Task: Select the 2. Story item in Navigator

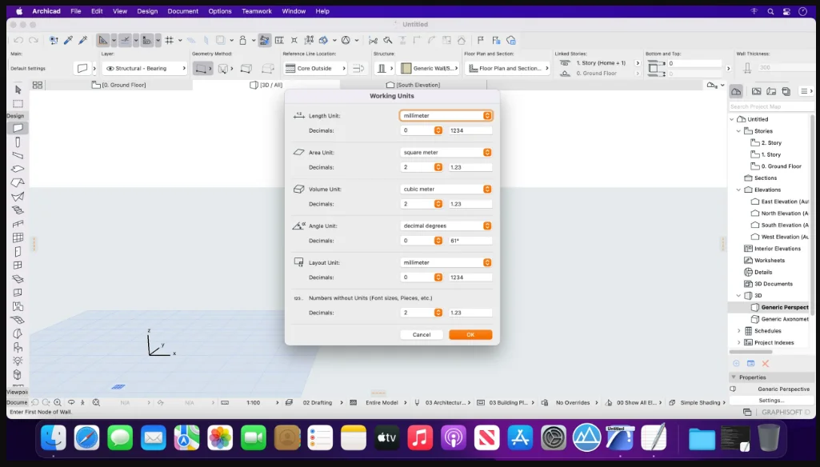Action: (x=771, y=143)
